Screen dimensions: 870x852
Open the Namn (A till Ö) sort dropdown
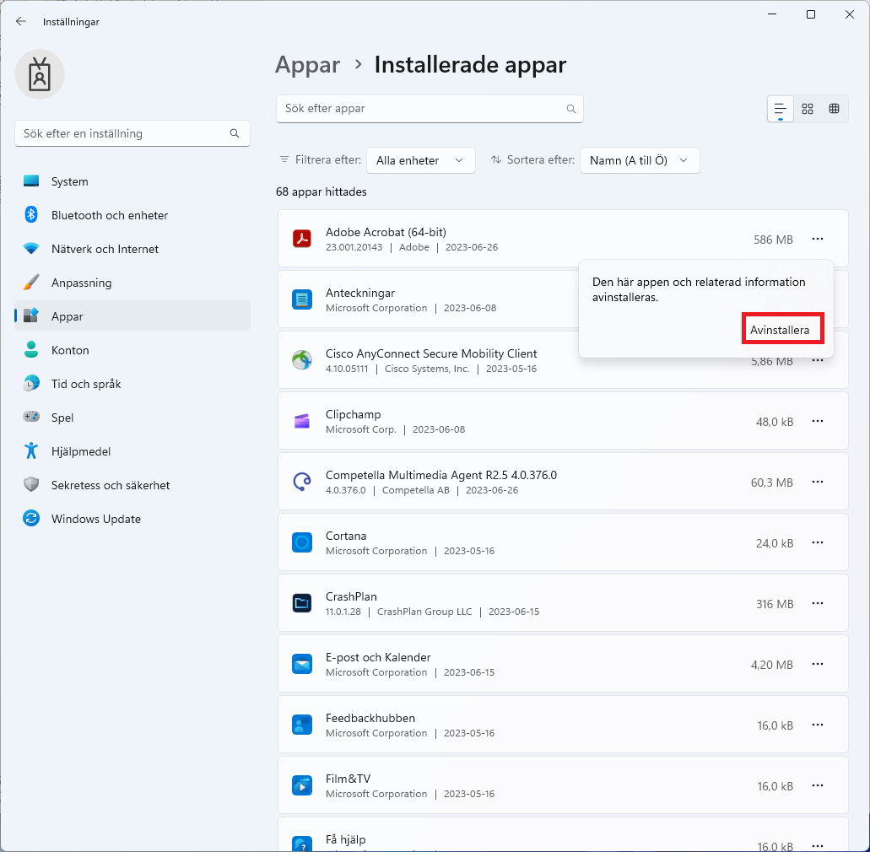click(639, 160)
